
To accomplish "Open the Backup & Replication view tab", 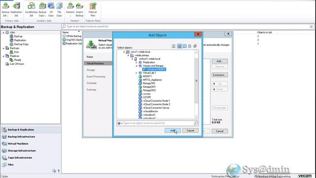I will [31, 130].
